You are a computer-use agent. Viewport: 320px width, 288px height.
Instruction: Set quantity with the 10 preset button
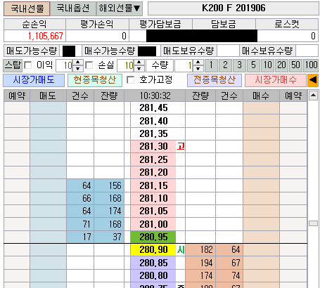pyautogui.click(x=267, y=65)
